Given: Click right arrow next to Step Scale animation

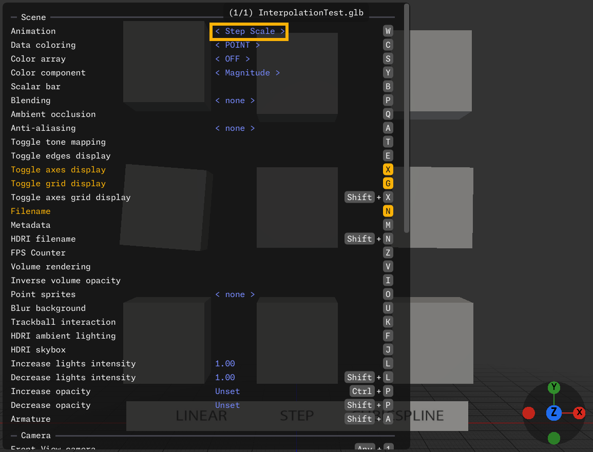Looking at the screenshot, I should (282, 31).
